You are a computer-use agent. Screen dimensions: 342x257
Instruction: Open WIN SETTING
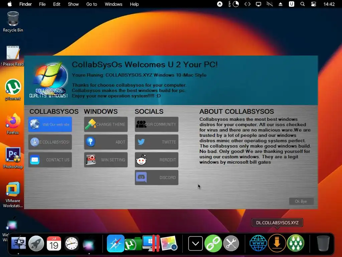(x=106, y=160)
